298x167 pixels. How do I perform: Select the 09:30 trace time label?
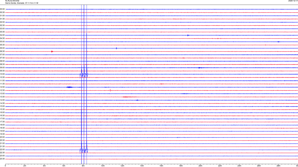pos(2,71)
